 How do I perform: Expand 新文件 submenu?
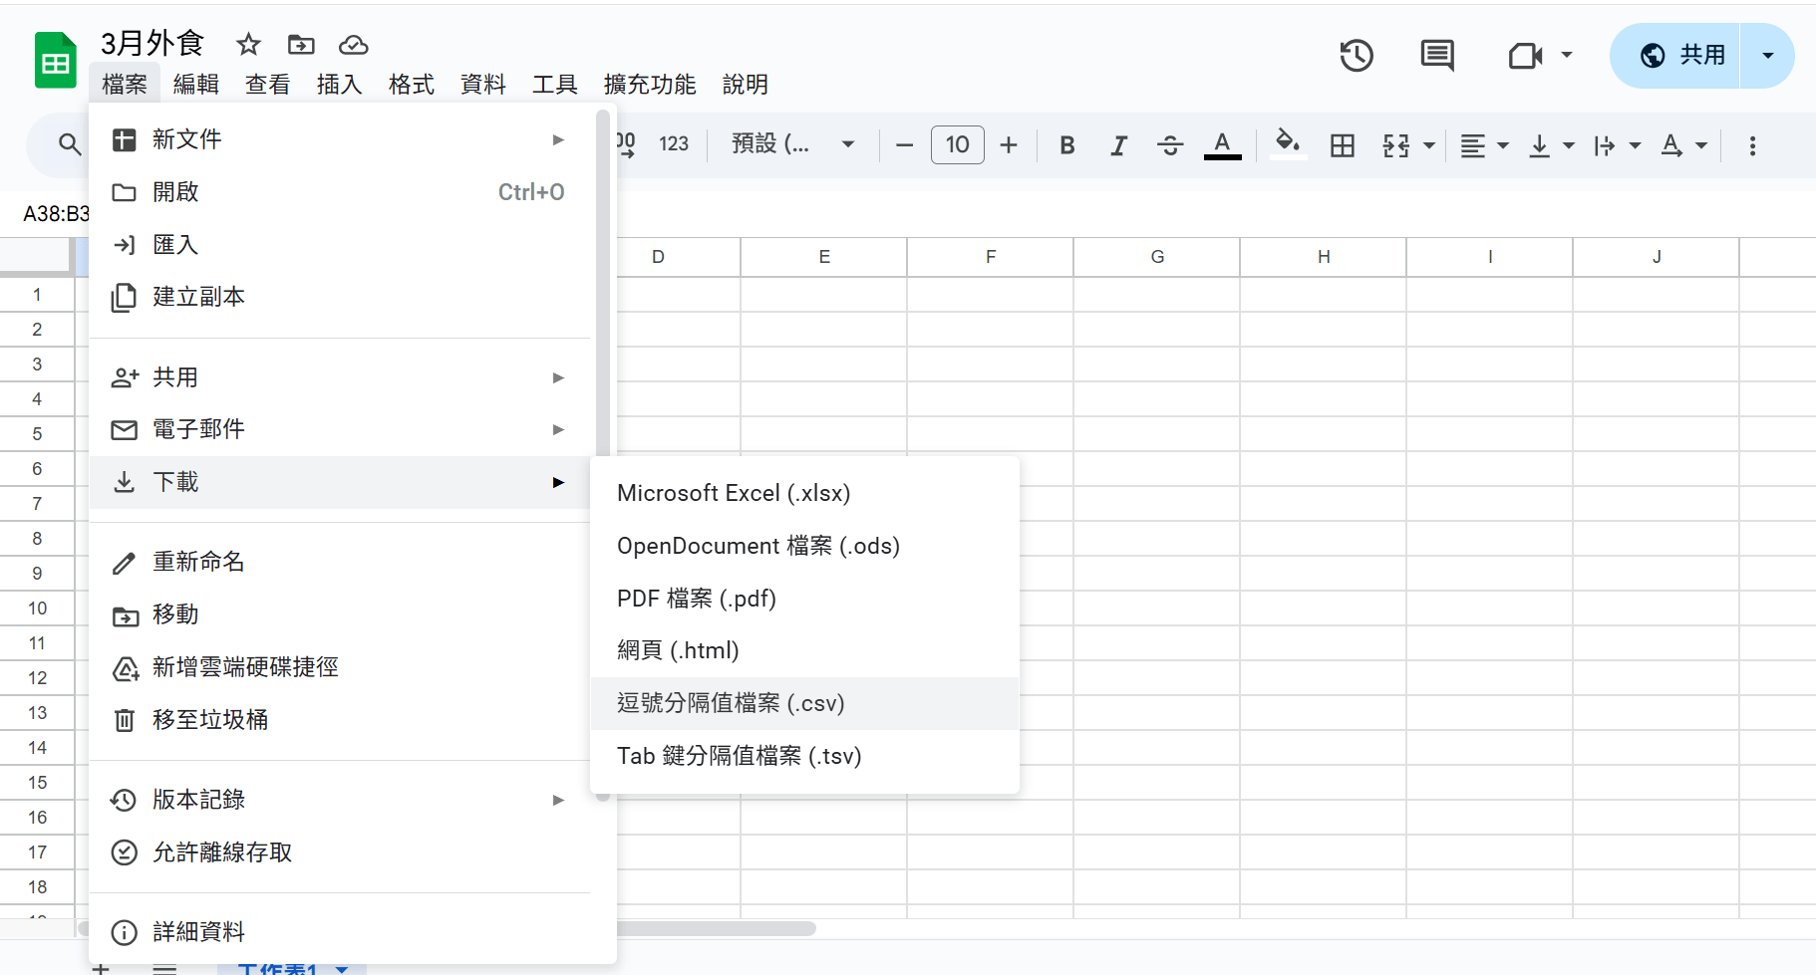[x=340, y=139]
